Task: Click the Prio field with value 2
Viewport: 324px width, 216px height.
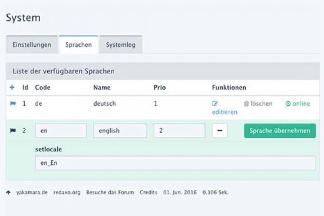Action: (179, 131)
